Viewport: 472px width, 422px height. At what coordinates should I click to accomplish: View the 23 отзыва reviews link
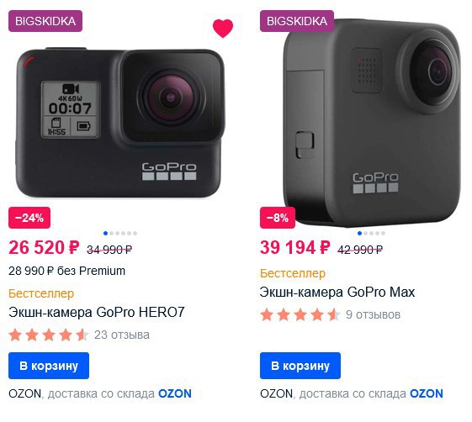122,335
